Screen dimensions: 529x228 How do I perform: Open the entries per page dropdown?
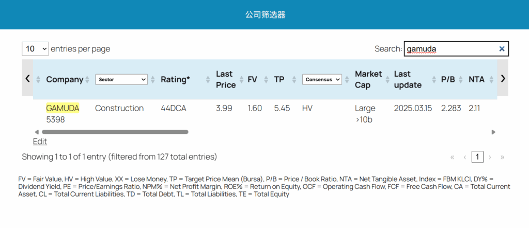[35, 49]
